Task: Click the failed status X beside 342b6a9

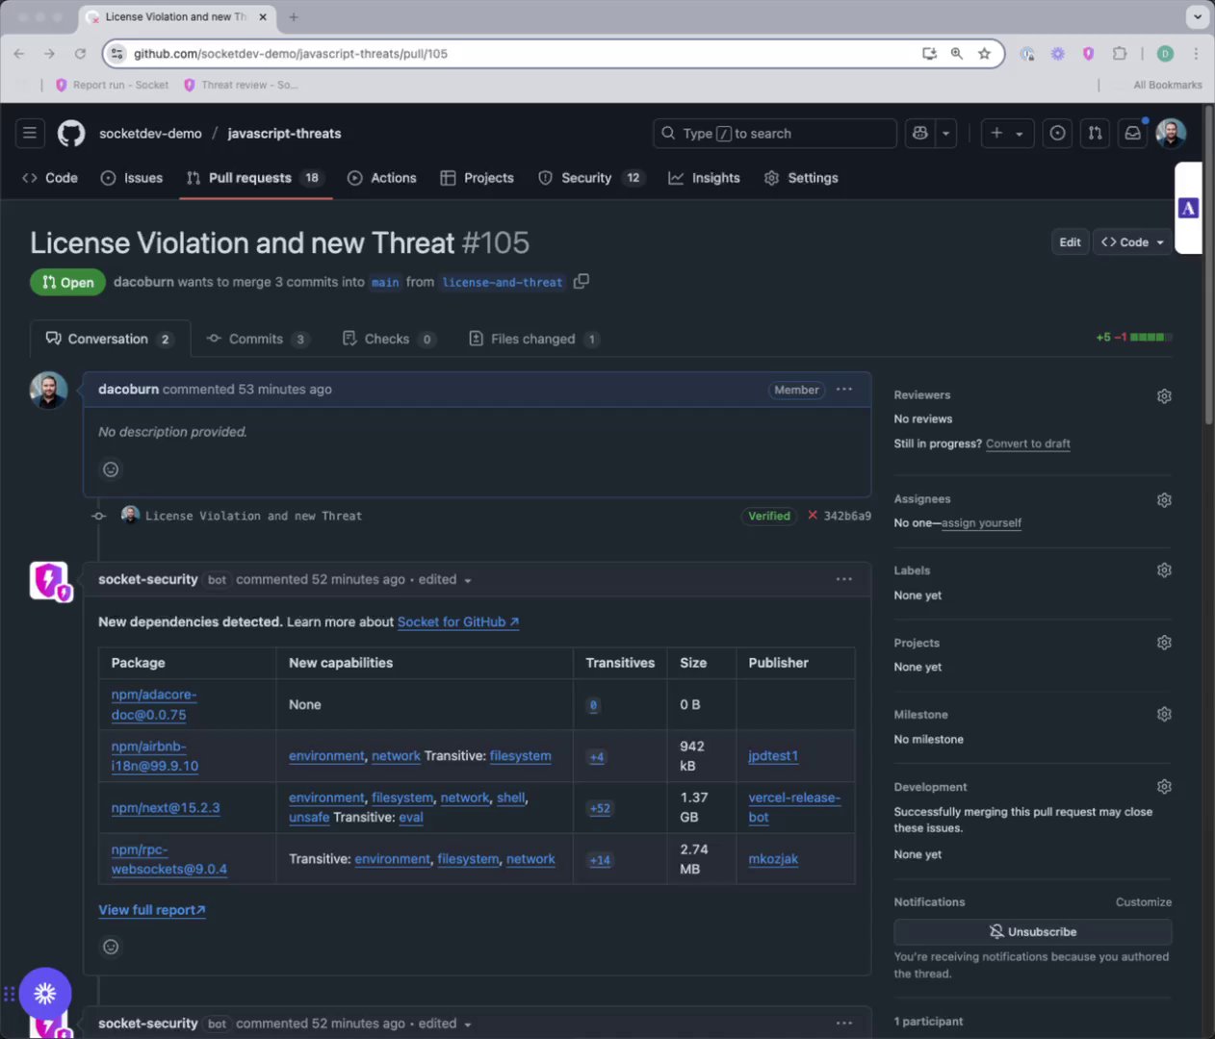Action: [x=813, y=516]
